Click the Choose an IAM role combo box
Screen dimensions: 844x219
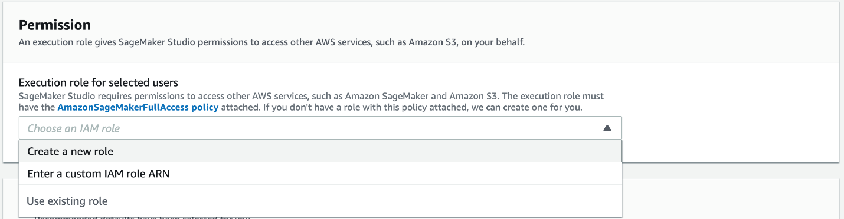click(x=320, y=128)
